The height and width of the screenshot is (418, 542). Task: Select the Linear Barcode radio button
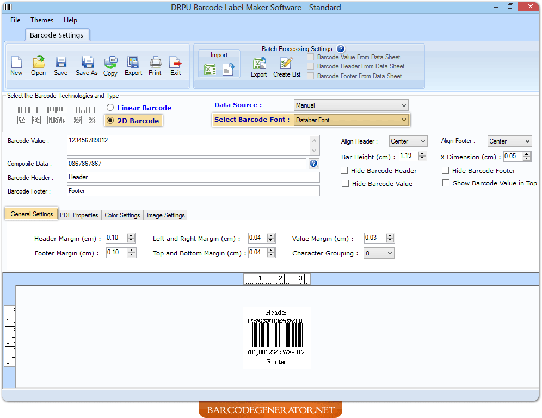(110, 108)
